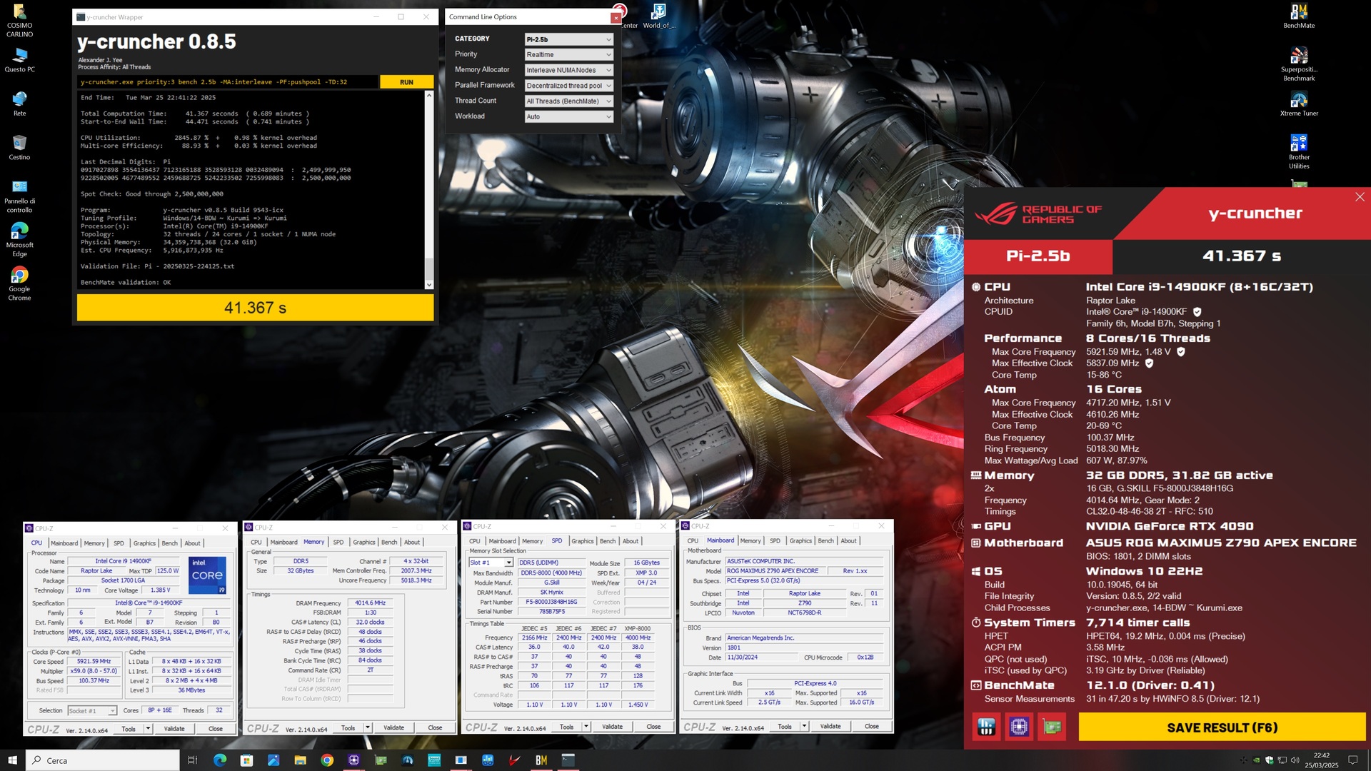Open the Brother Utilities desktop icon
This screenshot has width=1371, height=771.
tap(1299, 151)
